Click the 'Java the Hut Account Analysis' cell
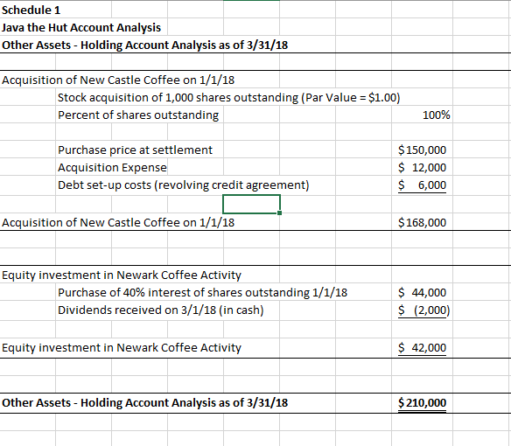Screen dimensions: 511x446 [x=81, y=27]
